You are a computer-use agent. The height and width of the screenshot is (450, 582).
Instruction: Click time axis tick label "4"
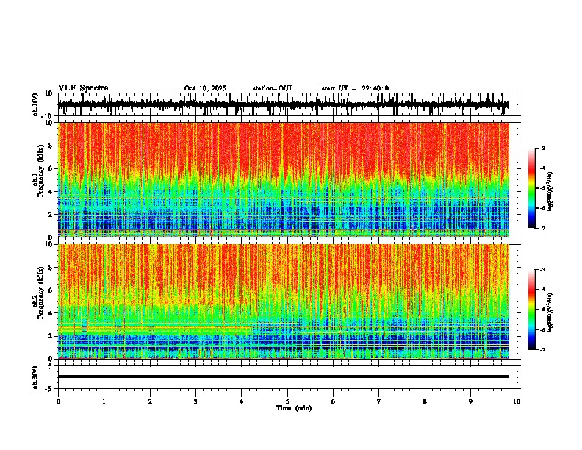[x=241, y=401]
